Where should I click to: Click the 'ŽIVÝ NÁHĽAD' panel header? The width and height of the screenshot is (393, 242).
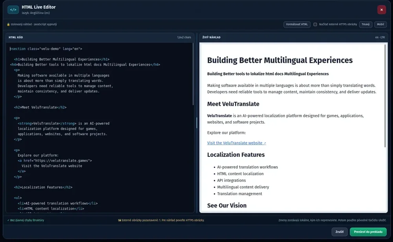pyautogui.click(x=211, y=37)
